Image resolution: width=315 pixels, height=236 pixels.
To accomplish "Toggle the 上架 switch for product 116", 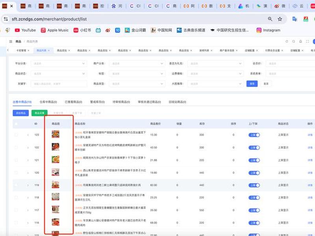I will point(254,223).
